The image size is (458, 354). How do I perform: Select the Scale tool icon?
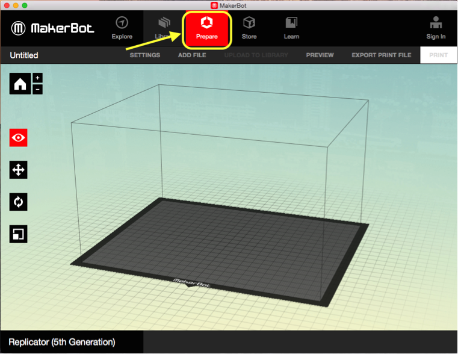[x=19, y=234]
